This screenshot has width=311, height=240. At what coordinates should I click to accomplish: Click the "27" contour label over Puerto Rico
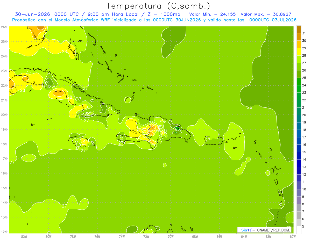click(x=208, y=140)
